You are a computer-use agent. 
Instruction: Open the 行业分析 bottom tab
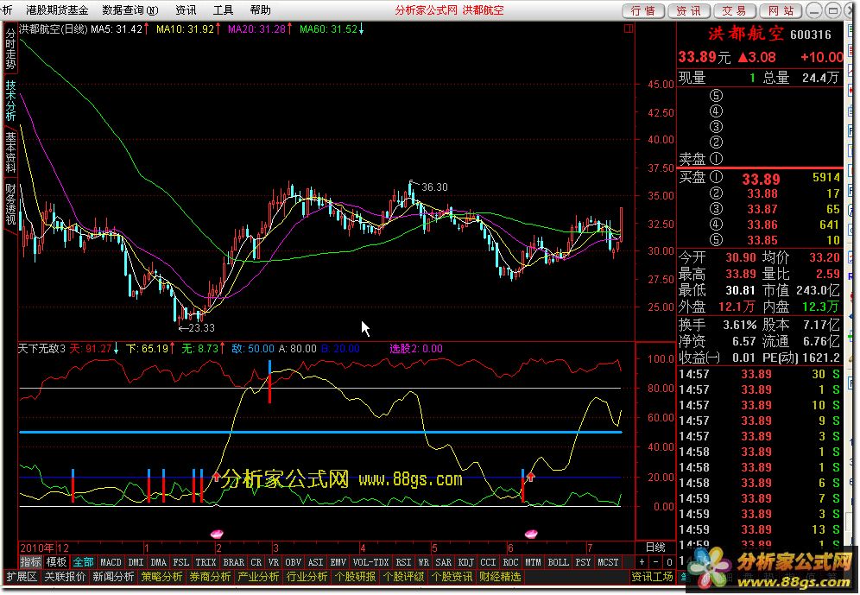[x=307, y=577]
